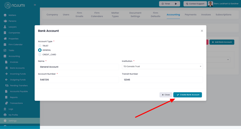Open Firm Calendar icon in sidebar
The width and height of the screenshot is (241, 129).
(5, 45)
